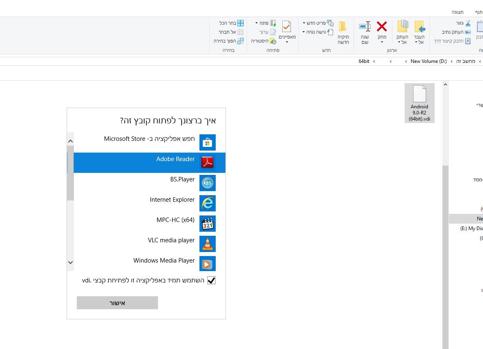Screen dimensions: 483x349
Task: Click Invert selection (הפוך בחירה)
Action: click(x=229, y=41)
